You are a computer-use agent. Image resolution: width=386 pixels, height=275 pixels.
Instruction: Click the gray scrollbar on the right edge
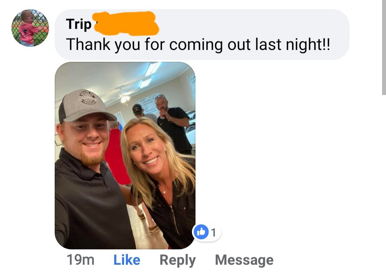(x=384, y=47)
